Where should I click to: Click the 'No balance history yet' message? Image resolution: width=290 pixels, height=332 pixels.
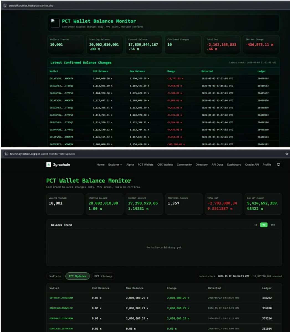pos(164,247)
